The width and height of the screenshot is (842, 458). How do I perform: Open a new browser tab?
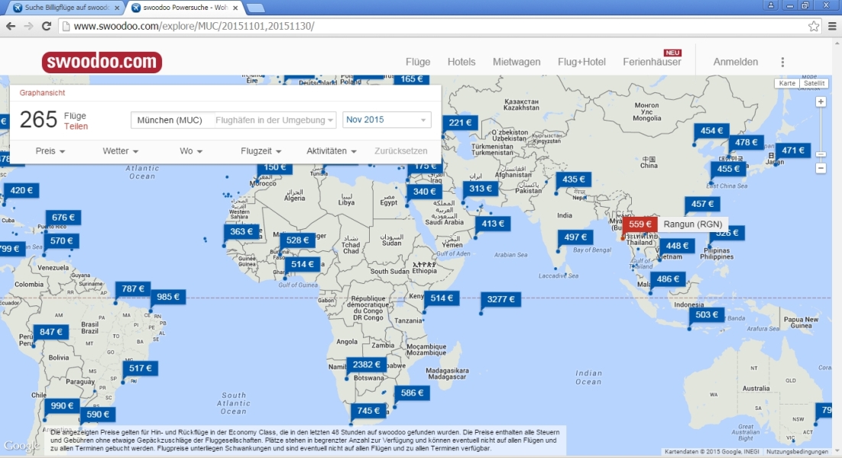click(x=256, y=8)
